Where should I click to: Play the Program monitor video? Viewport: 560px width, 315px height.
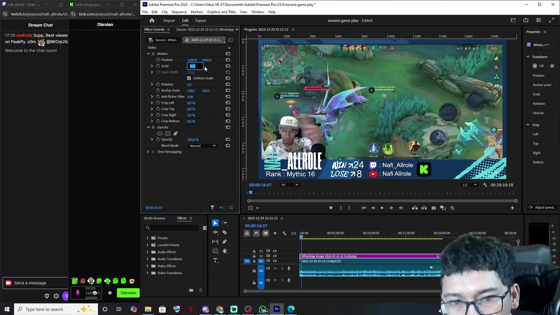pos(382,208)
